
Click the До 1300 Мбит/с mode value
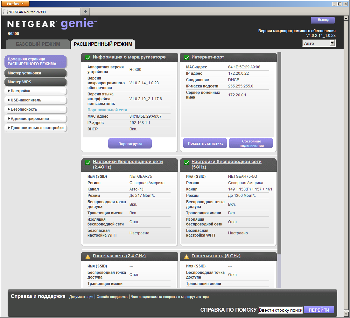242,196
